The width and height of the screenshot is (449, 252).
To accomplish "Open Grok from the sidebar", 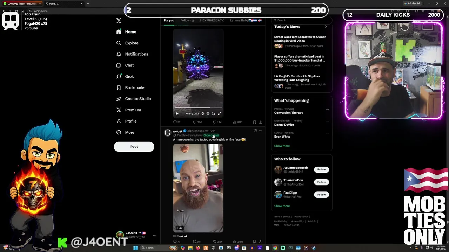I will pyautogui.click(x=125, y=77).
